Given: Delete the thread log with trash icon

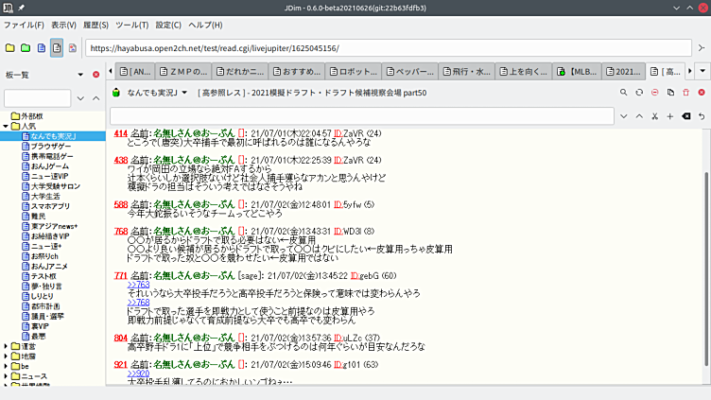Looking at the screenshot, I should click(685, 93).
